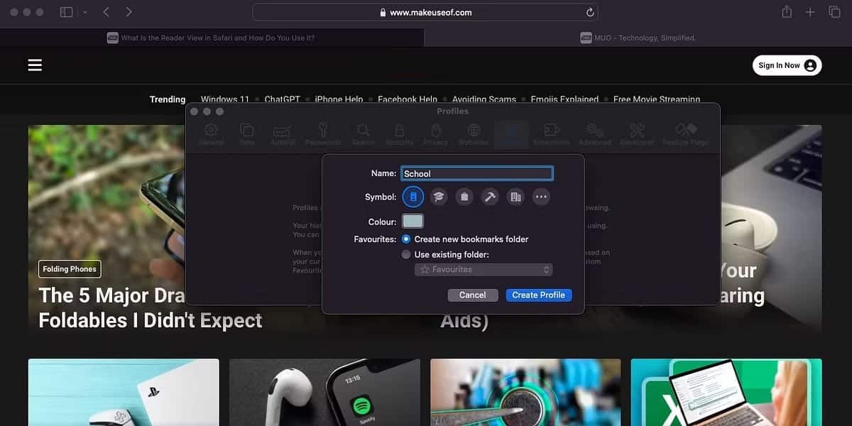Click the Share icon in Safari's toolbar
This screenshot has width=852, height=426.
pyautogui.click(x=787, y=11)
